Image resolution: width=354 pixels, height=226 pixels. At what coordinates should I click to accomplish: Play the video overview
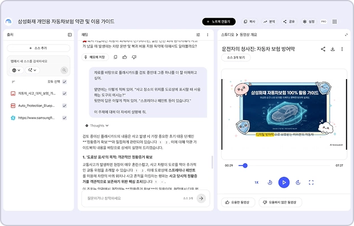[x=284, y=182]
